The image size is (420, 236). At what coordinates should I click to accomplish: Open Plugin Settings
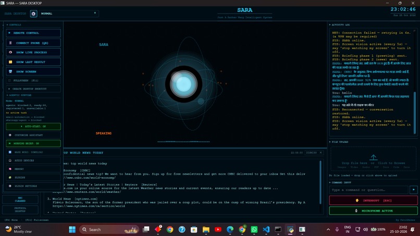[33, 186]
